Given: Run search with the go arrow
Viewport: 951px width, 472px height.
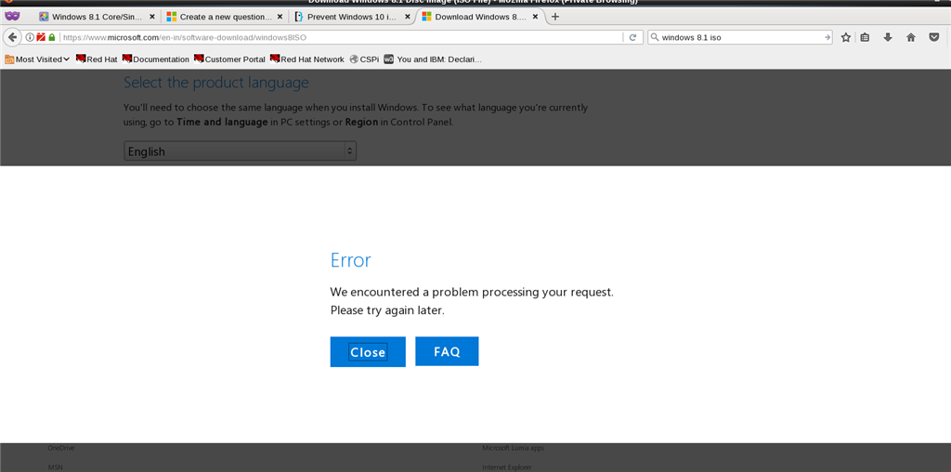Looking at the screenshot, I should tap(827, 37).
